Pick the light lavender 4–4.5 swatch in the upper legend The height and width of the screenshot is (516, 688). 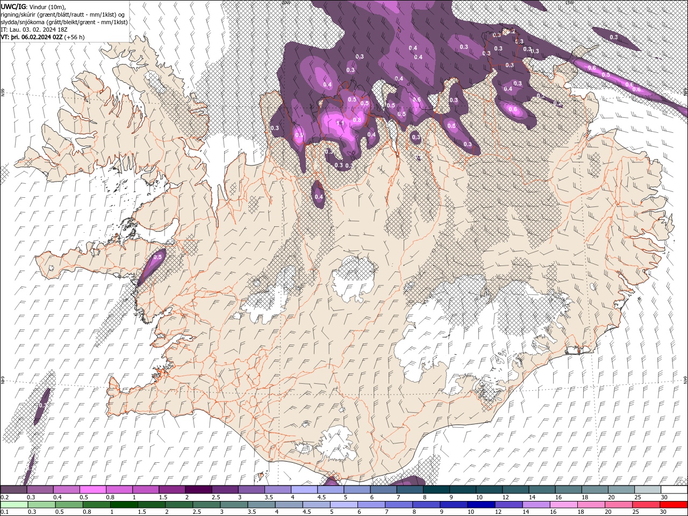304,490
